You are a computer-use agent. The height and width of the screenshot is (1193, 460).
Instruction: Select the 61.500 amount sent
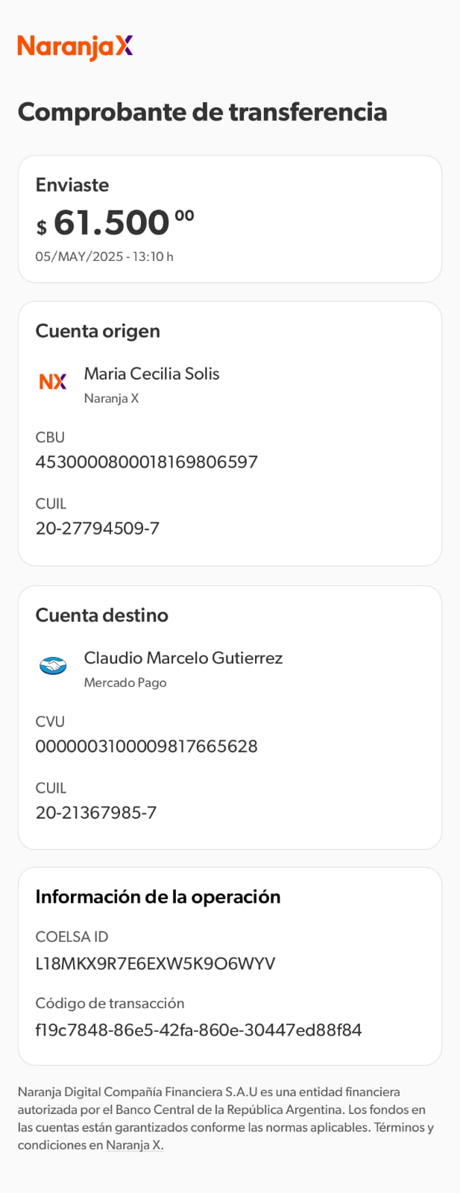coord(112,222)
